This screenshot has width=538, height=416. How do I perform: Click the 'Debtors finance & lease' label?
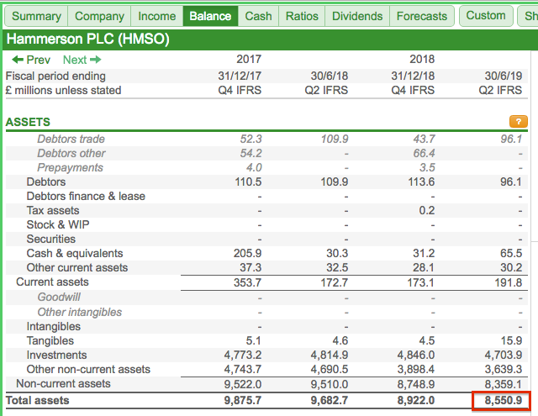tap(86, 196)
